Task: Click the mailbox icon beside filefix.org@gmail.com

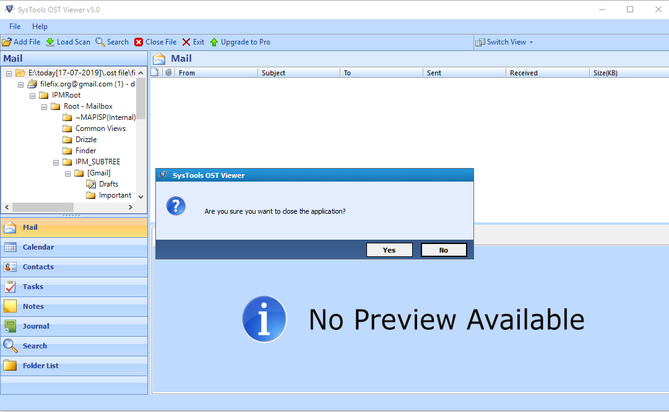Action: point(32,84)
